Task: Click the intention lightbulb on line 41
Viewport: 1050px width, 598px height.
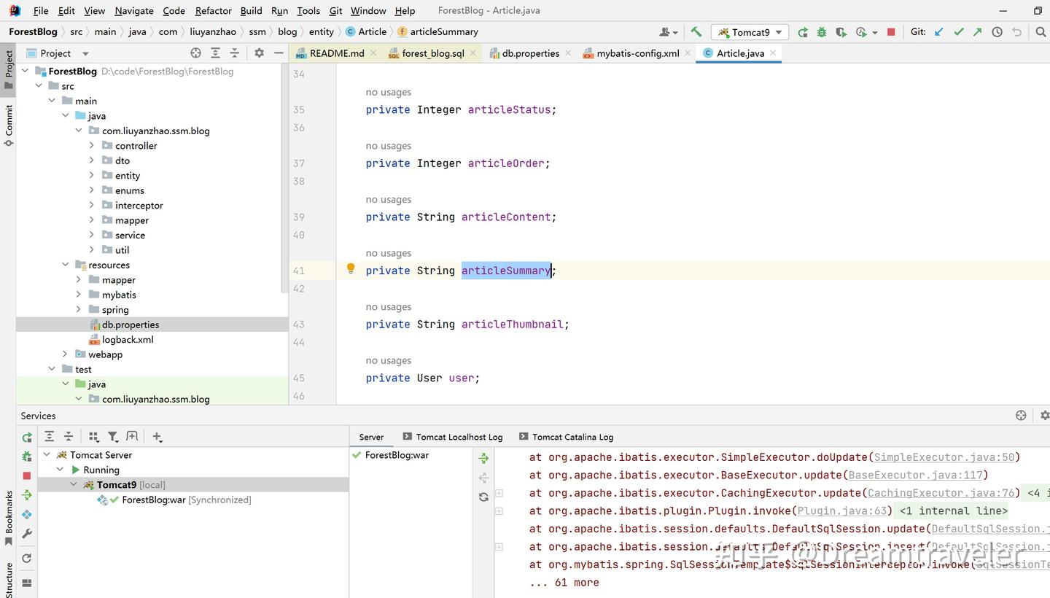Action: (x=351, y=269)
